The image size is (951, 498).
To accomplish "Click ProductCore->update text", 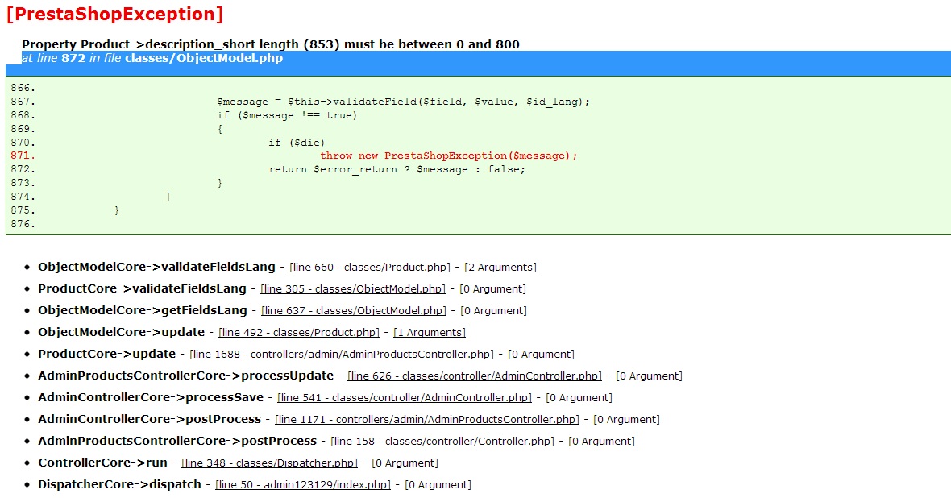I will coord(106,355).
